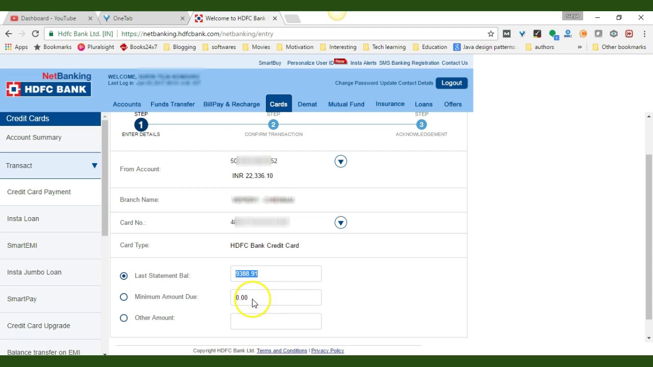Open the Privacy Policy link
This screenshot has width=653, height=367.
[x=328, y=351]
